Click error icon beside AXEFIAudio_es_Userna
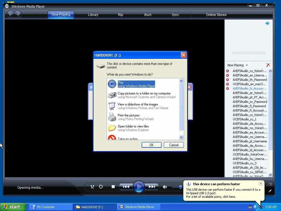Viewport: 281px width, 211px height. (227, 75)
